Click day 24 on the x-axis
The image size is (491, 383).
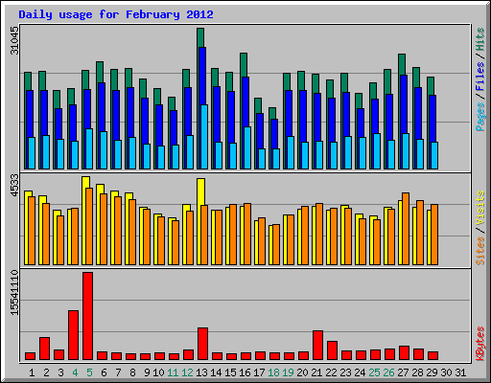(x=360, y=372)
